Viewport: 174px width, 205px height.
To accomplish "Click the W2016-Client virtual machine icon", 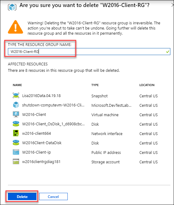I will (x=16, y=114).
